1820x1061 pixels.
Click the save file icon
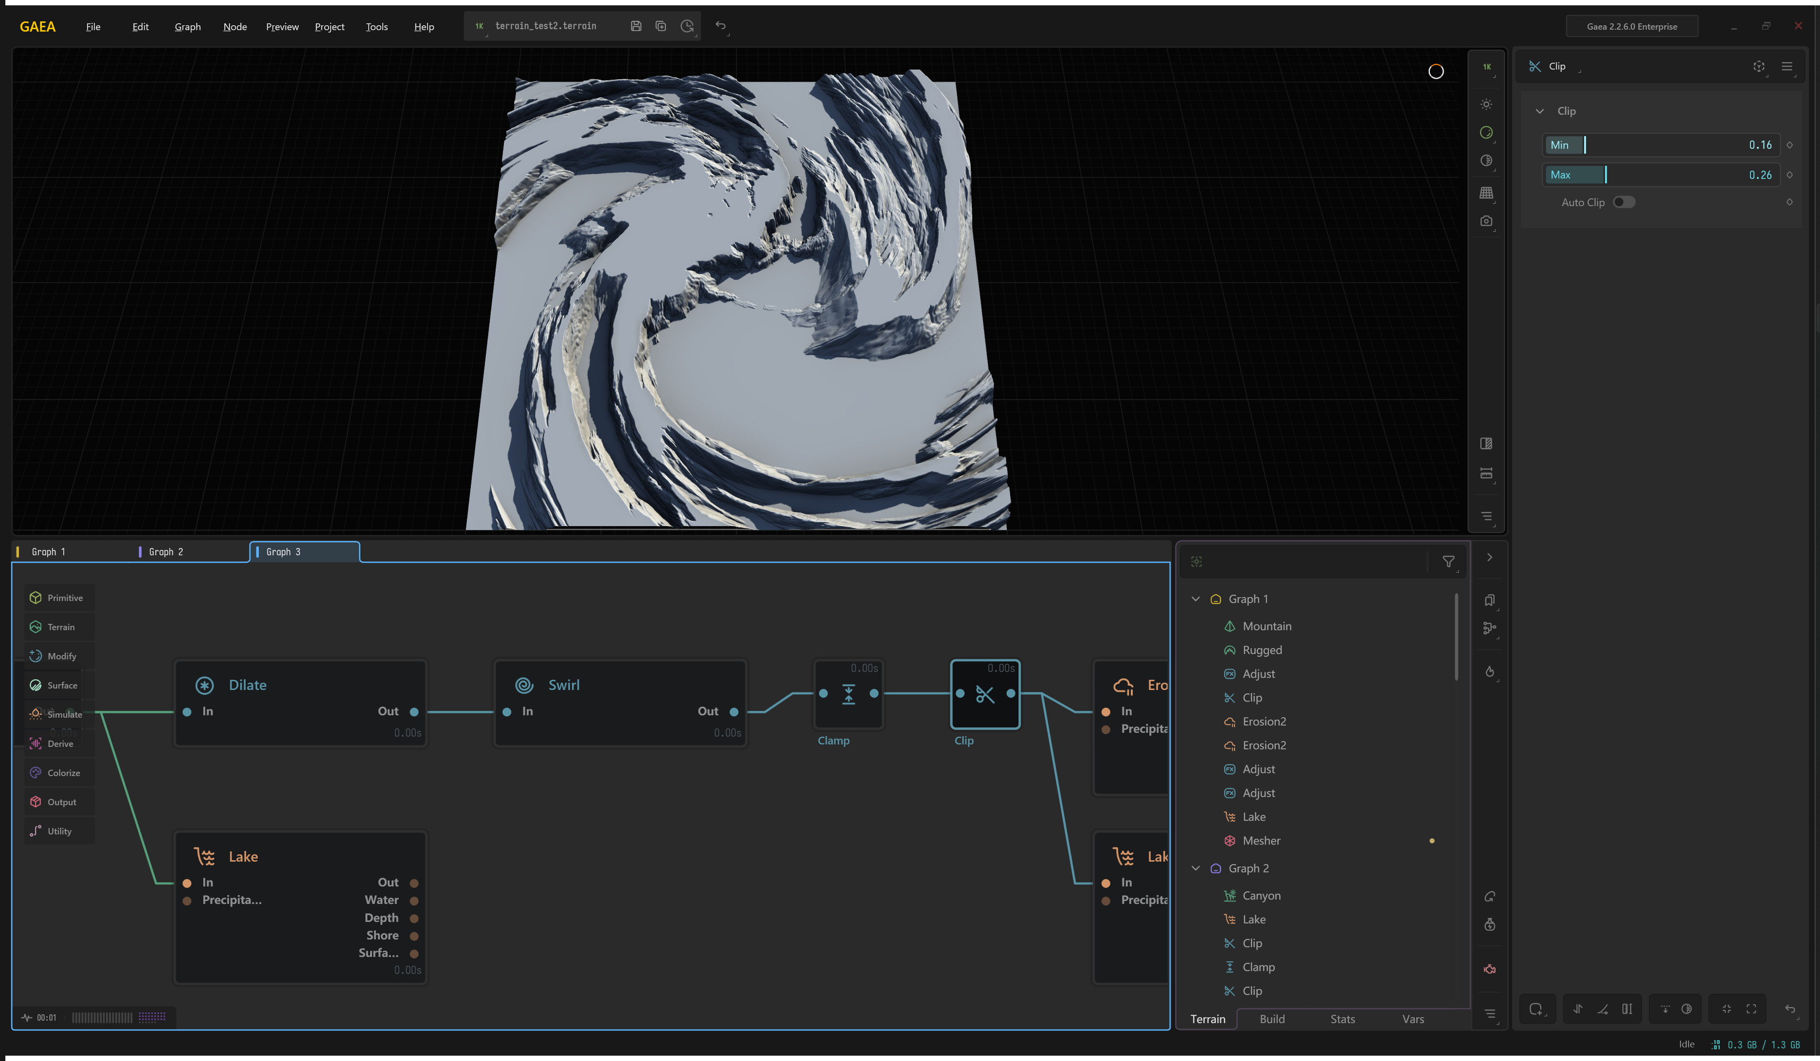pyautogui.click(x=636, y=26)
